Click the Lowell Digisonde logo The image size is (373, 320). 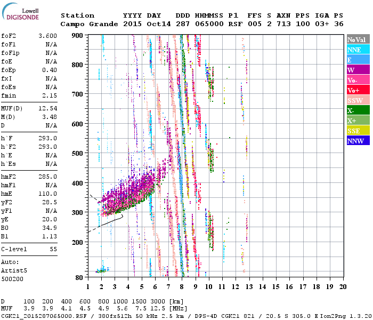pyautogui.click(x=20, y=12)
